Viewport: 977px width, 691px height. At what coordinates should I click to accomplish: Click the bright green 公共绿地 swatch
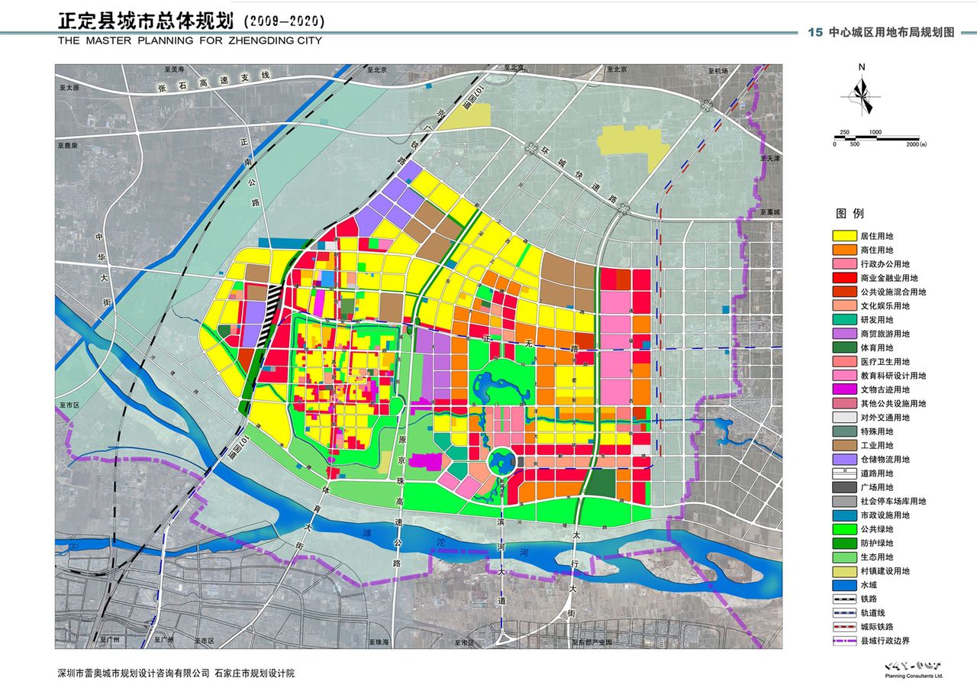pos(843,530)
